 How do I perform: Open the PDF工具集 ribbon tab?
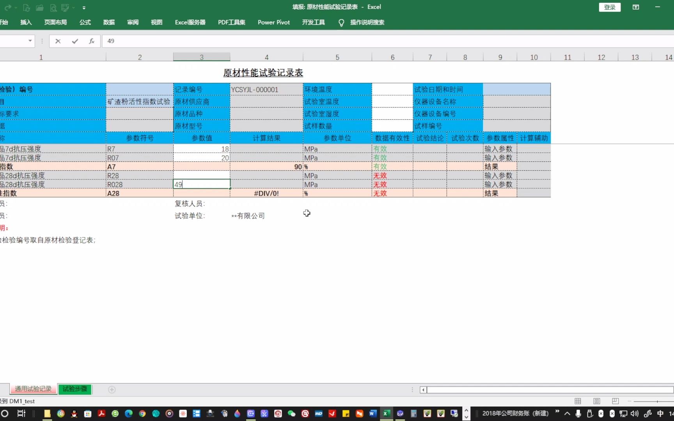coord(232,22)
